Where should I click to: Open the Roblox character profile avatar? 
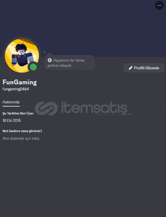pos(22,56)
